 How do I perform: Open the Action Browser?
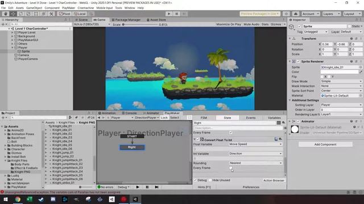(274, 180)
